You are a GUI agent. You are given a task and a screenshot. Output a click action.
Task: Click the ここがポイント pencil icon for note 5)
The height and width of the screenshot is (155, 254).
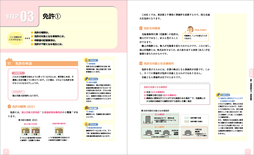218,95
